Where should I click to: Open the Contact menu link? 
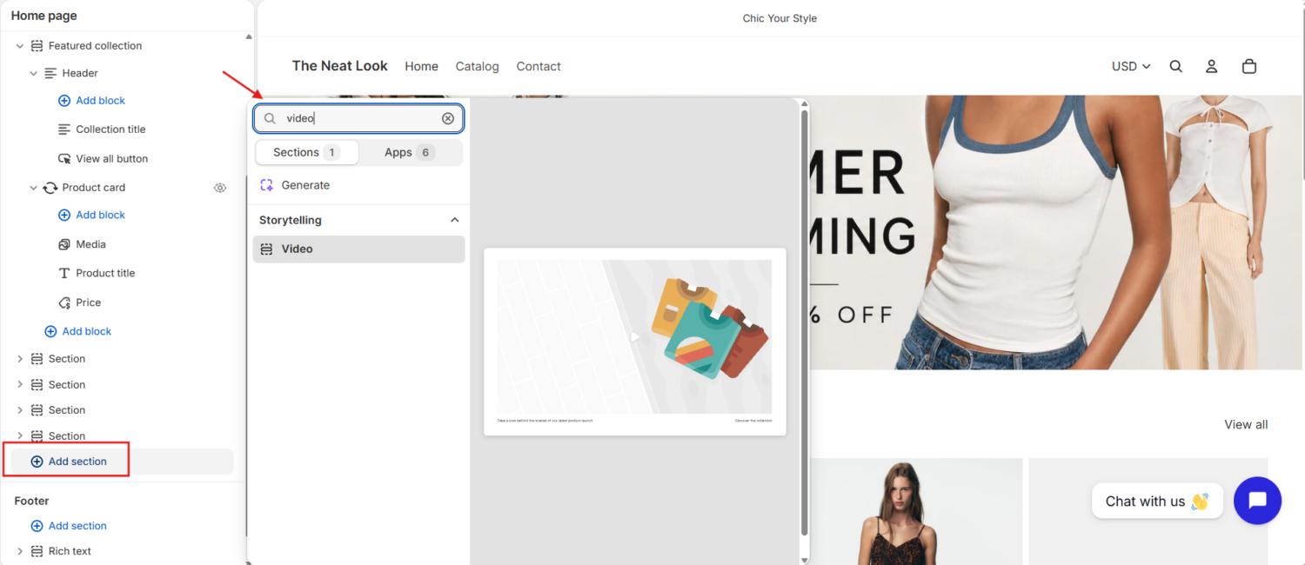(x=539, y=66)
